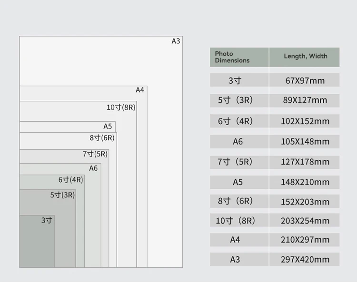Screen dimensions: 357x283
Task: Select the 6寸（4R） cell in the table
Action: click(x=239, y=121)
